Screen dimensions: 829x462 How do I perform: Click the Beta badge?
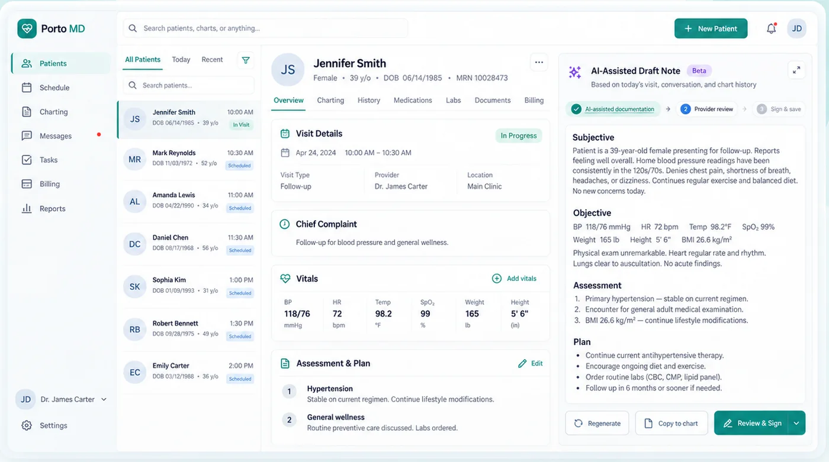(699, 71)
